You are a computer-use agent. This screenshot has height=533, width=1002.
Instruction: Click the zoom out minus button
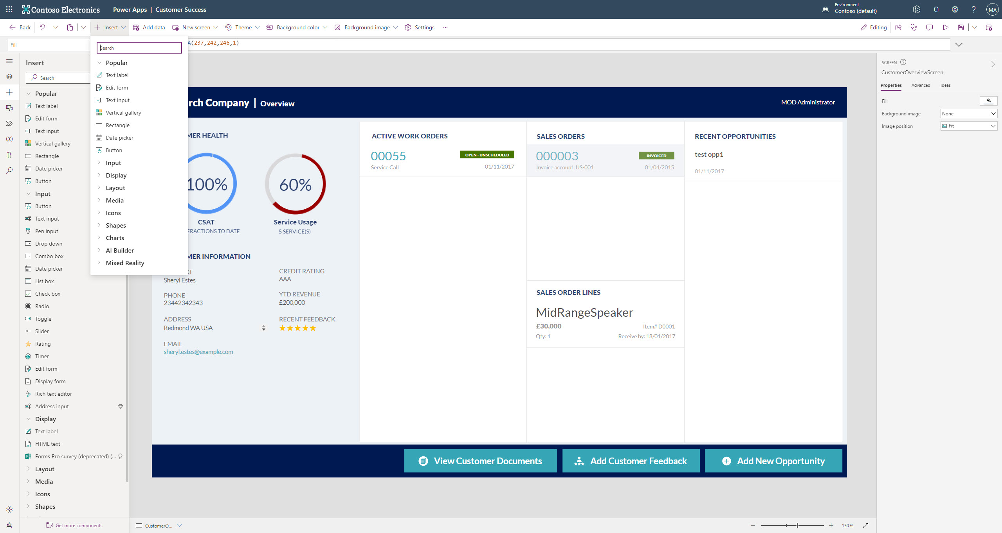[753, 526]
